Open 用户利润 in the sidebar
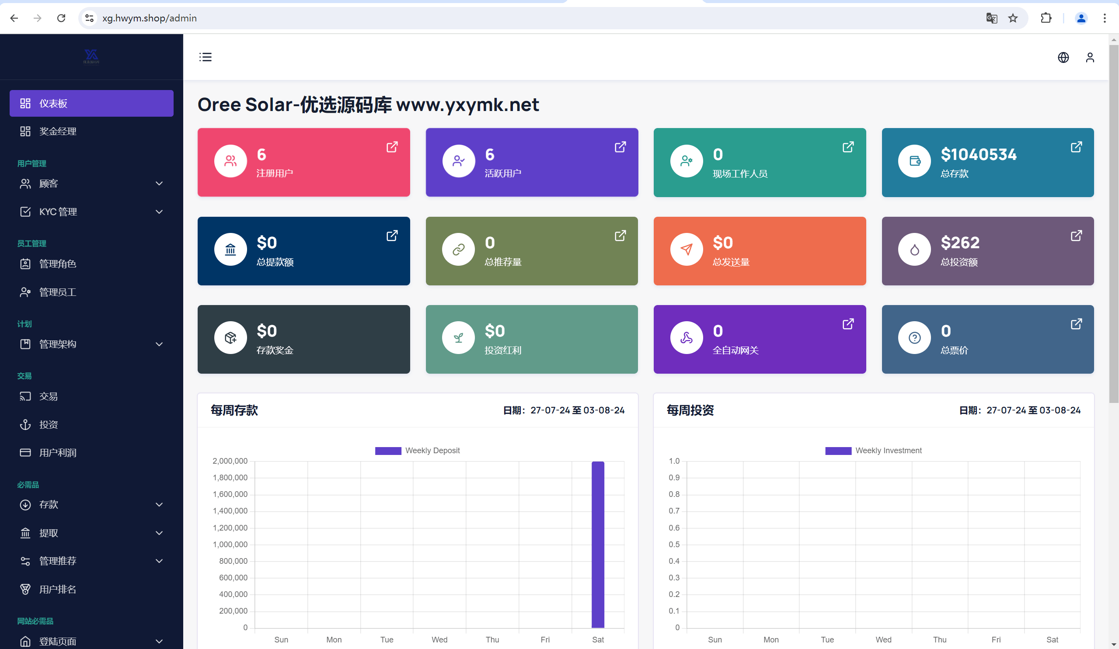 (91, 453)
